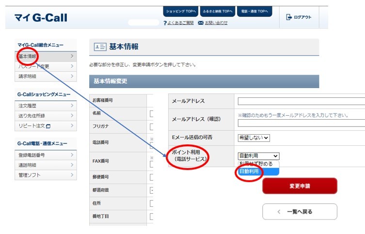This screenshot has height=234, width=365.
Task: Click the ID card icon beside 基本情報 heading
Action: coord(100,47)
